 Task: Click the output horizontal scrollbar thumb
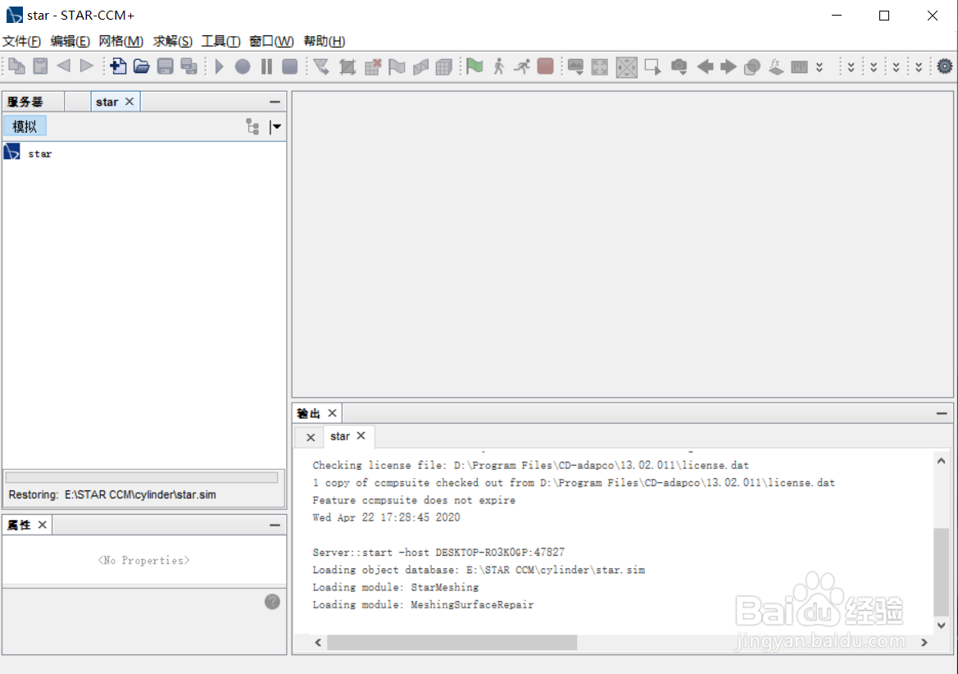pyautogui.click(x=452, y=642)
